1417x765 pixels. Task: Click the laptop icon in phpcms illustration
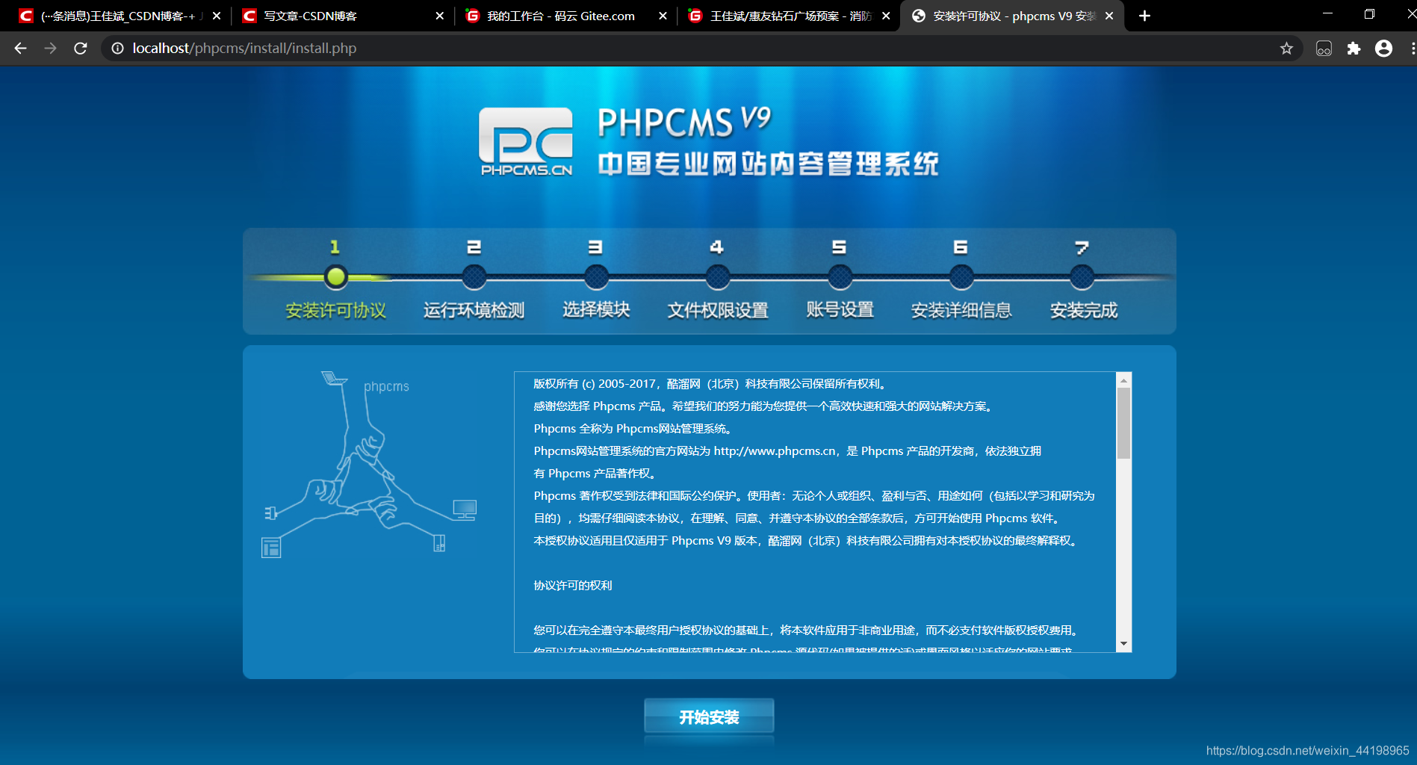coord(334,378)
